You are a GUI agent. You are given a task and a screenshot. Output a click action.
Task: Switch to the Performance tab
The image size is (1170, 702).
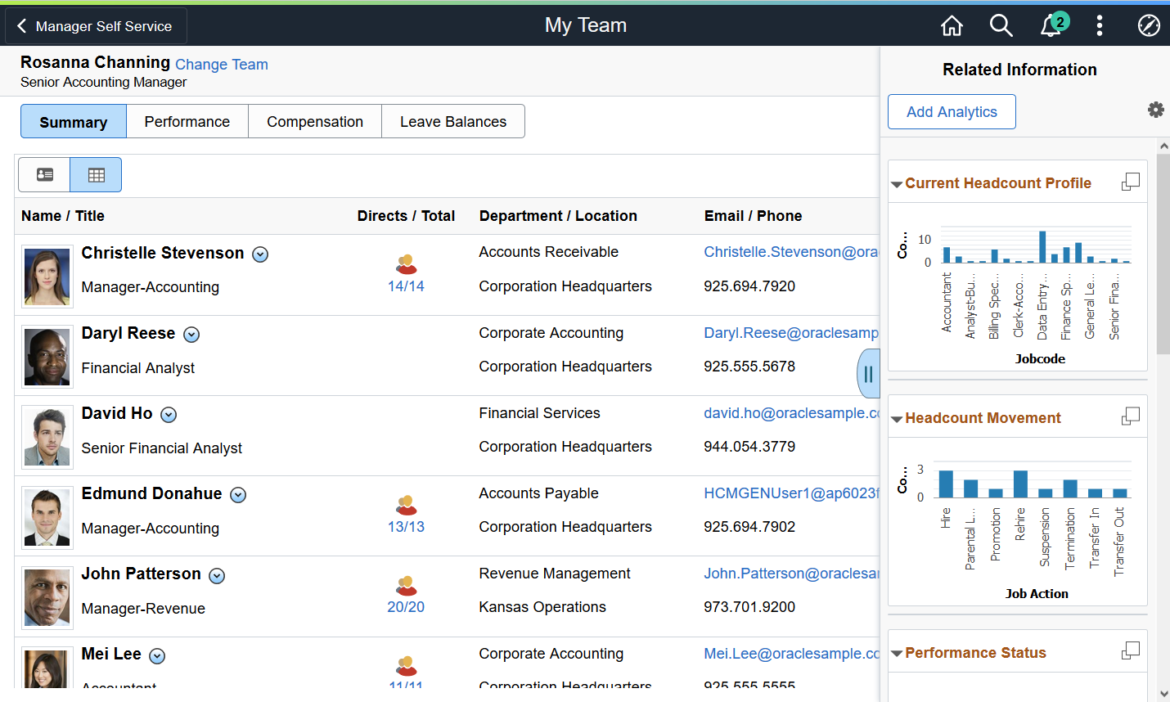187,121
